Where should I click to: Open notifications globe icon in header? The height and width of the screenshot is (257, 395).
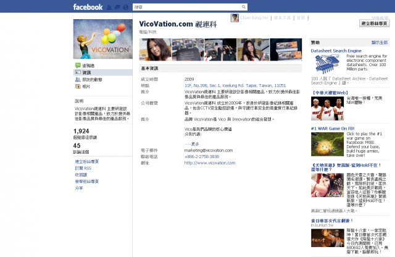126,7
